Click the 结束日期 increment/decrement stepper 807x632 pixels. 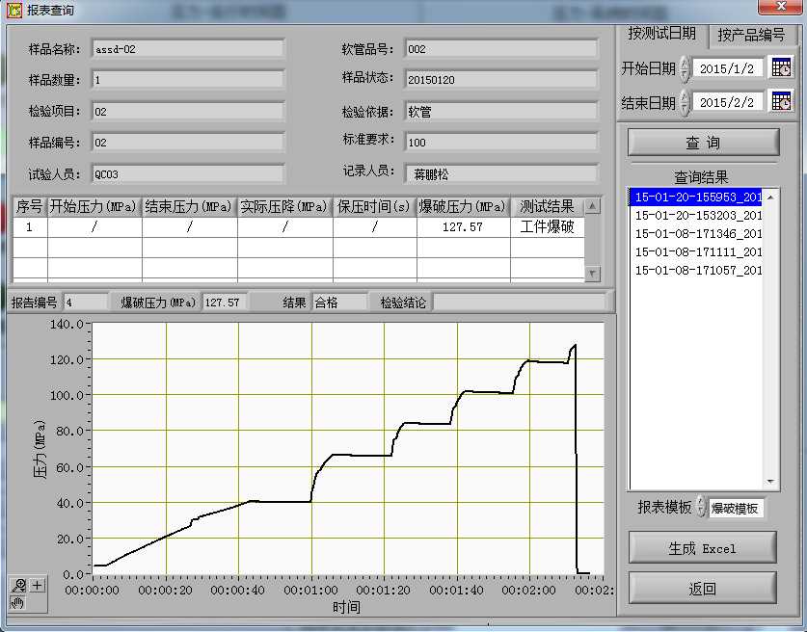[685, 101]
